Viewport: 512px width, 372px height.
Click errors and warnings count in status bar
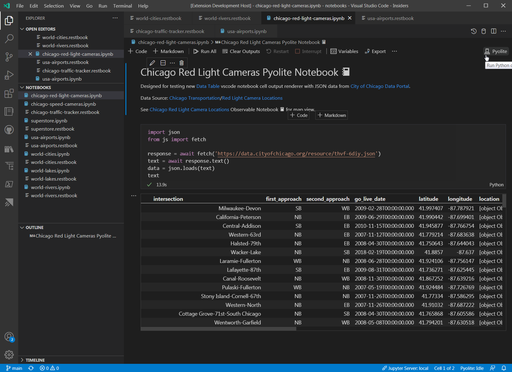[49, 368]
